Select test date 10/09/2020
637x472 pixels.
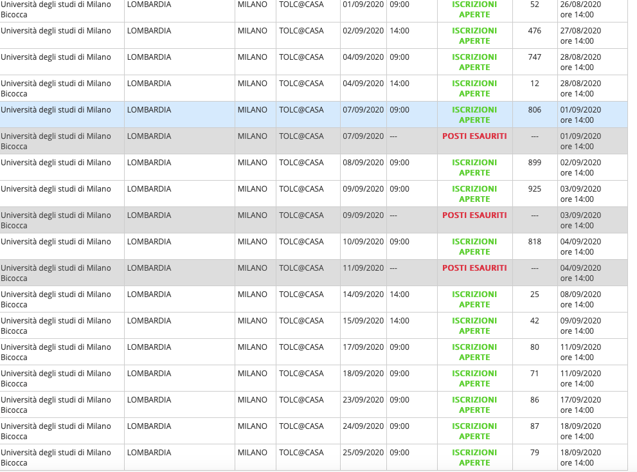pos(363,242)
